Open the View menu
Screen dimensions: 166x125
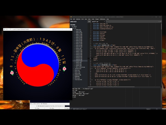point(86,19)
